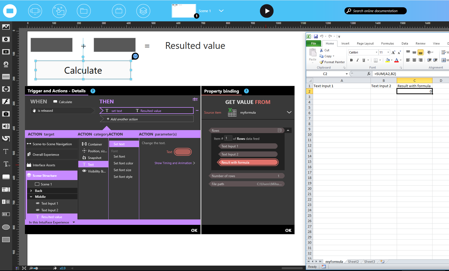The width and height of the screenshot is (449, 271).
Task: Click the Save icon in Excel toolbar
Action: coord(316,36)
